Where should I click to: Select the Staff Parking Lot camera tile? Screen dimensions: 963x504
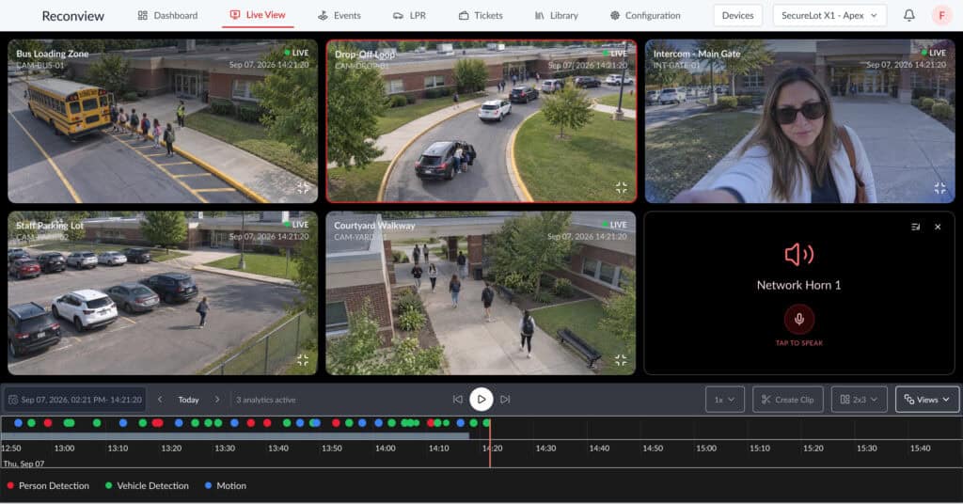tap(163, 292)
